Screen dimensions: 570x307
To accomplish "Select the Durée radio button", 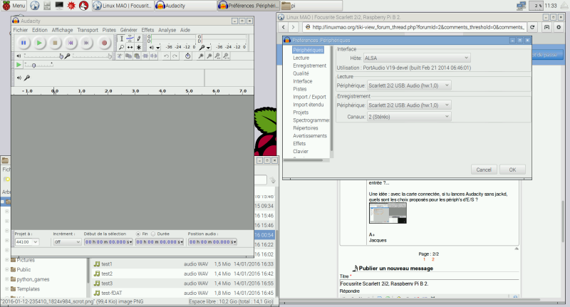I will point(152,234).
